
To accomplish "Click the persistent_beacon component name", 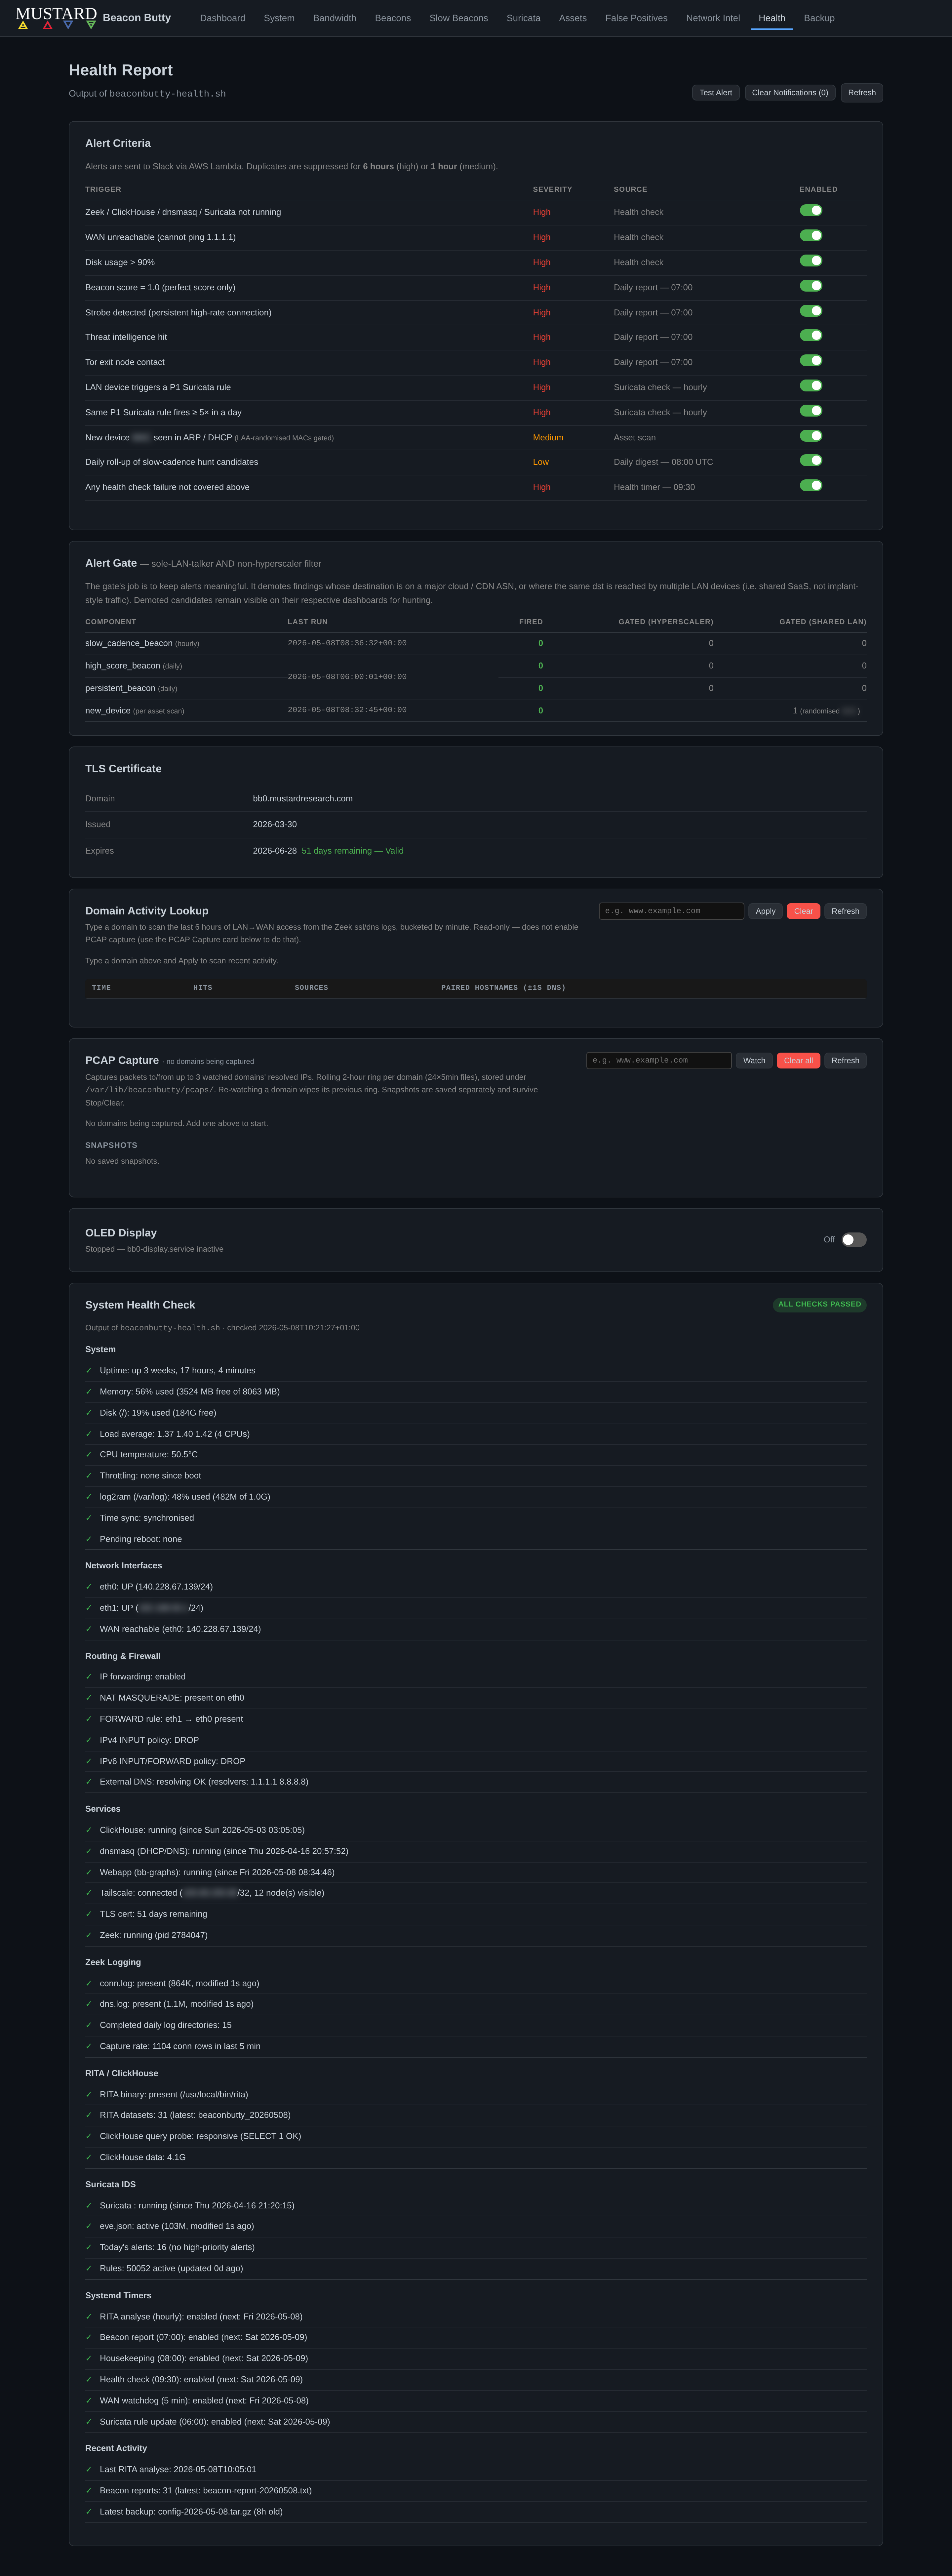I will pyautogui.click(x=120, y=688).
